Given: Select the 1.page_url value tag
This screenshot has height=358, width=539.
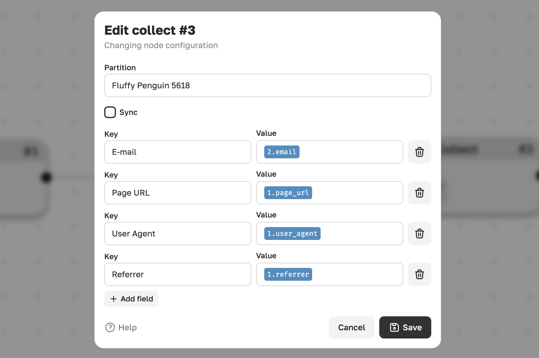Looking at the screenshot, I should [288, 193].
